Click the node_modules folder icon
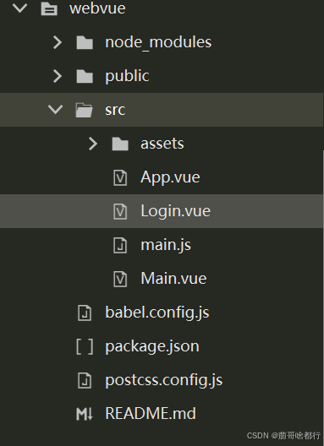 click(85, 42)
